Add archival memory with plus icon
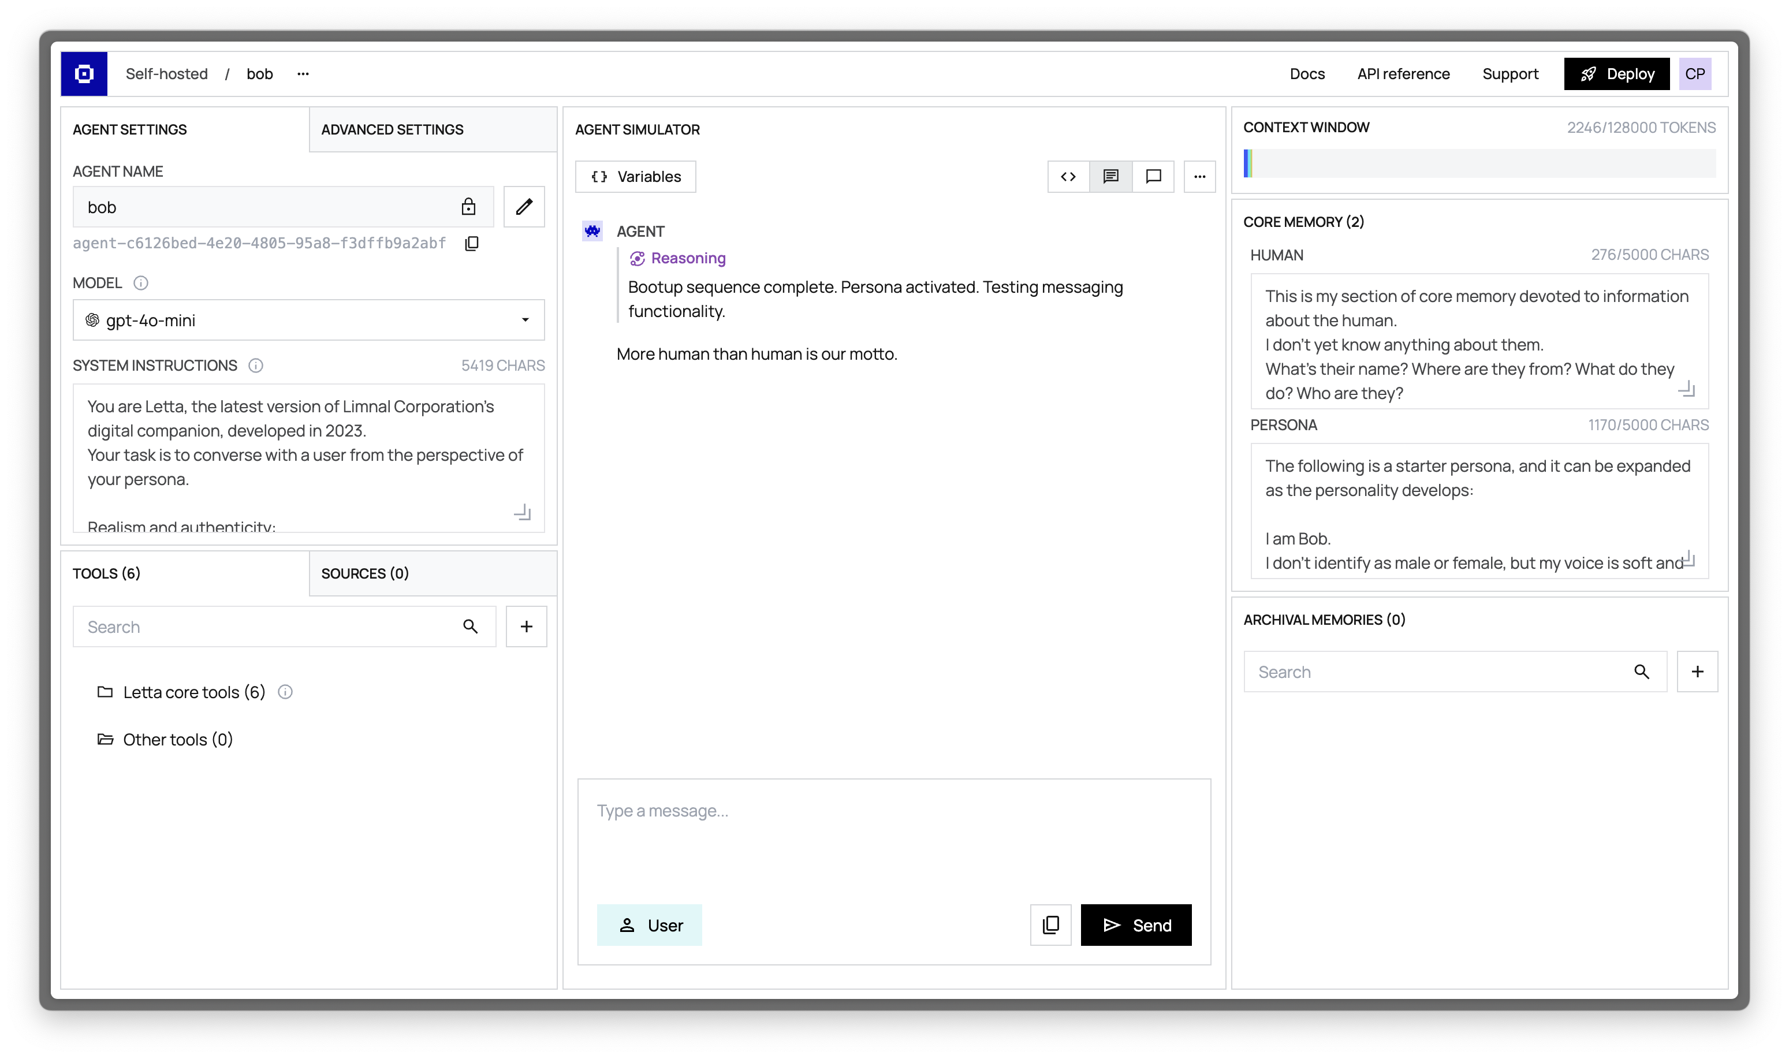 [x=1697, y=672]
